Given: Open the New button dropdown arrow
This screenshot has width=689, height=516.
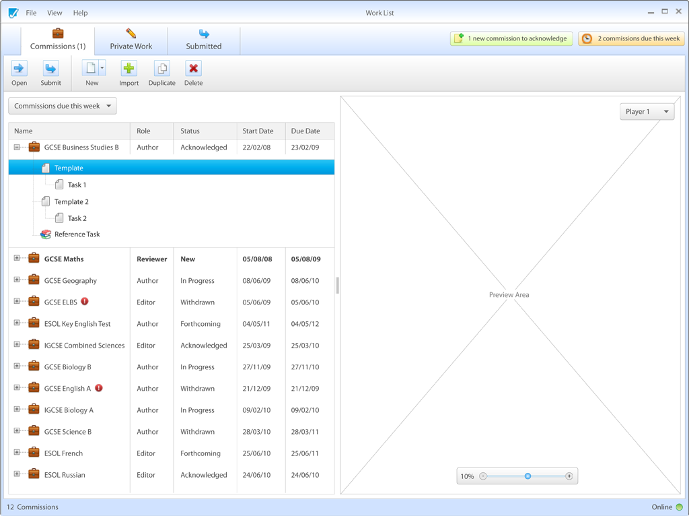Looking at the screenshot, I should (x=102, y=68).
